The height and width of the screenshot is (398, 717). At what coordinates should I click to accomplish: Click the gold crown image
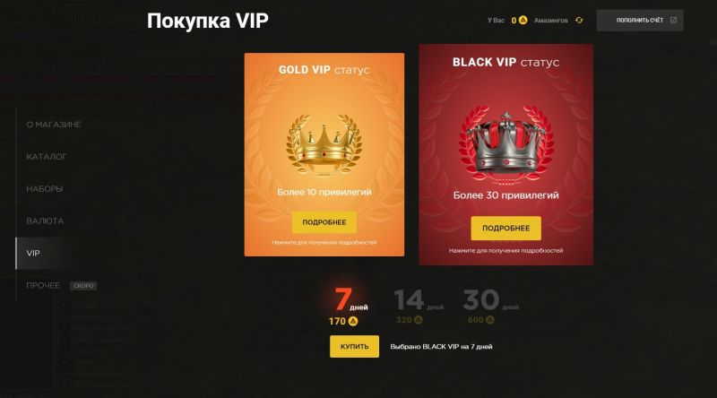point(324,144)
